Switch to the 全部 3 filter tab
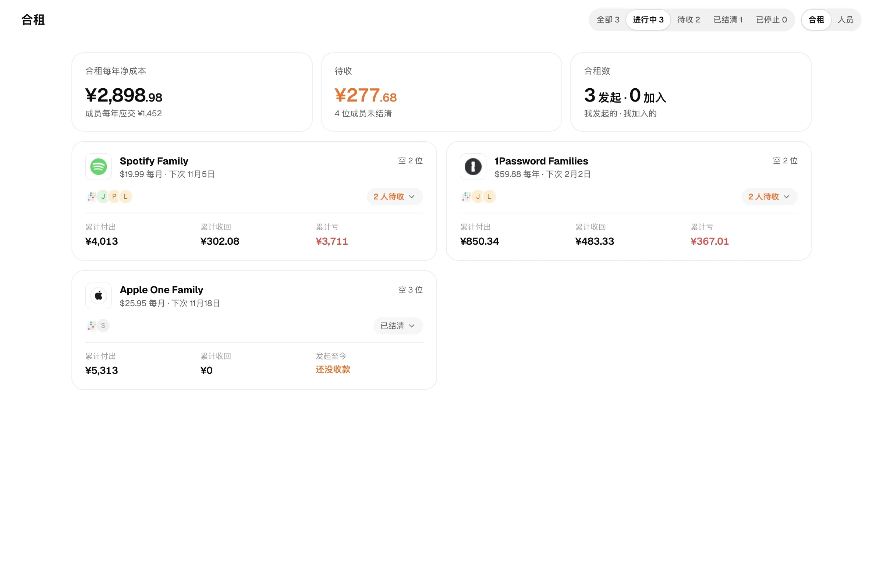Viewport: 883px width, 574px height. (x=608, y=20)
